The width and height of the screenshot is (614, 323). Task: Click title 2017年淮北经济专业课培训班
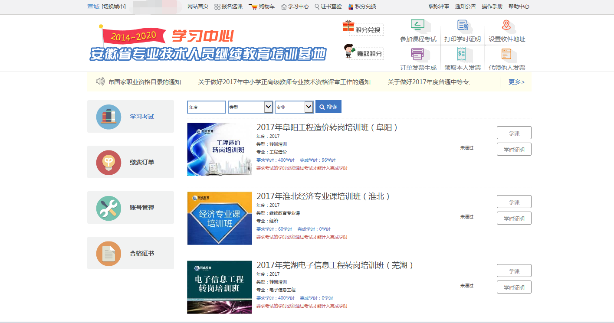pos(323,196)
